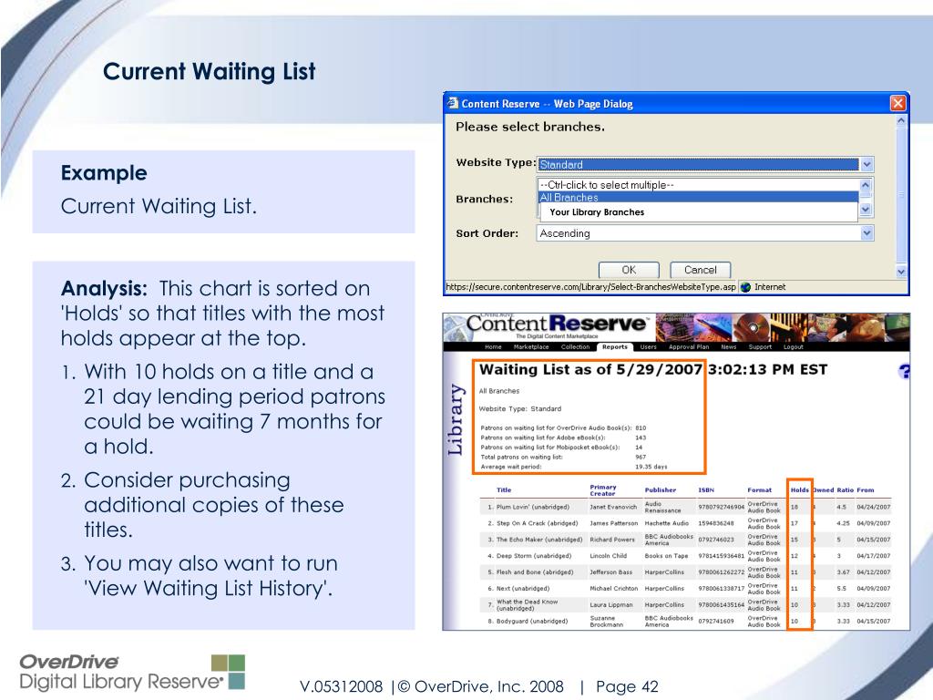The height and width of the screenshot is (700, 933).
Task: Sort by the Title column header
Action: pos(503,489)
